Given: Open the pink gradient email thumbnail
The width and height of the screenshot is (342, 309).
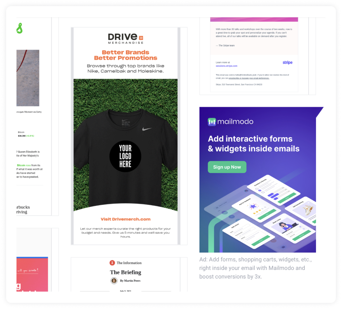Looking at the screenshot, I should [x=32, y=274].
